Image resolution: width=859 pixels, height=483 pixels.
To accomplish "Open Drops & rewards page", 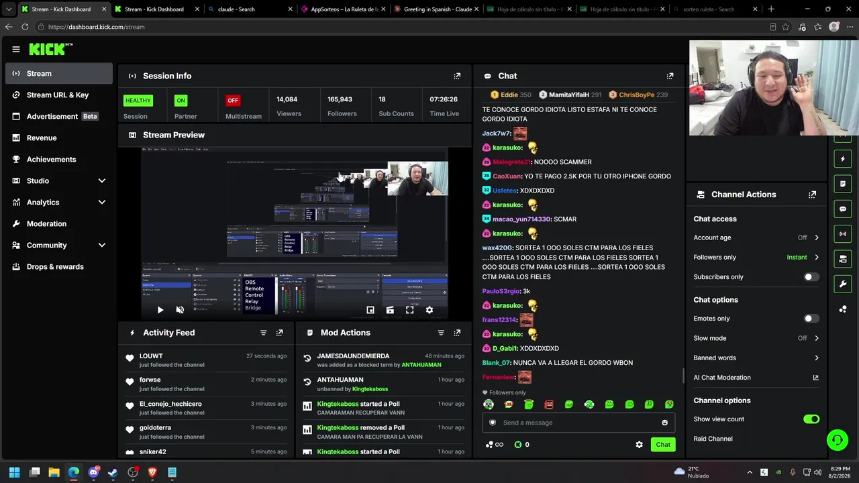I will click(59, 266).
